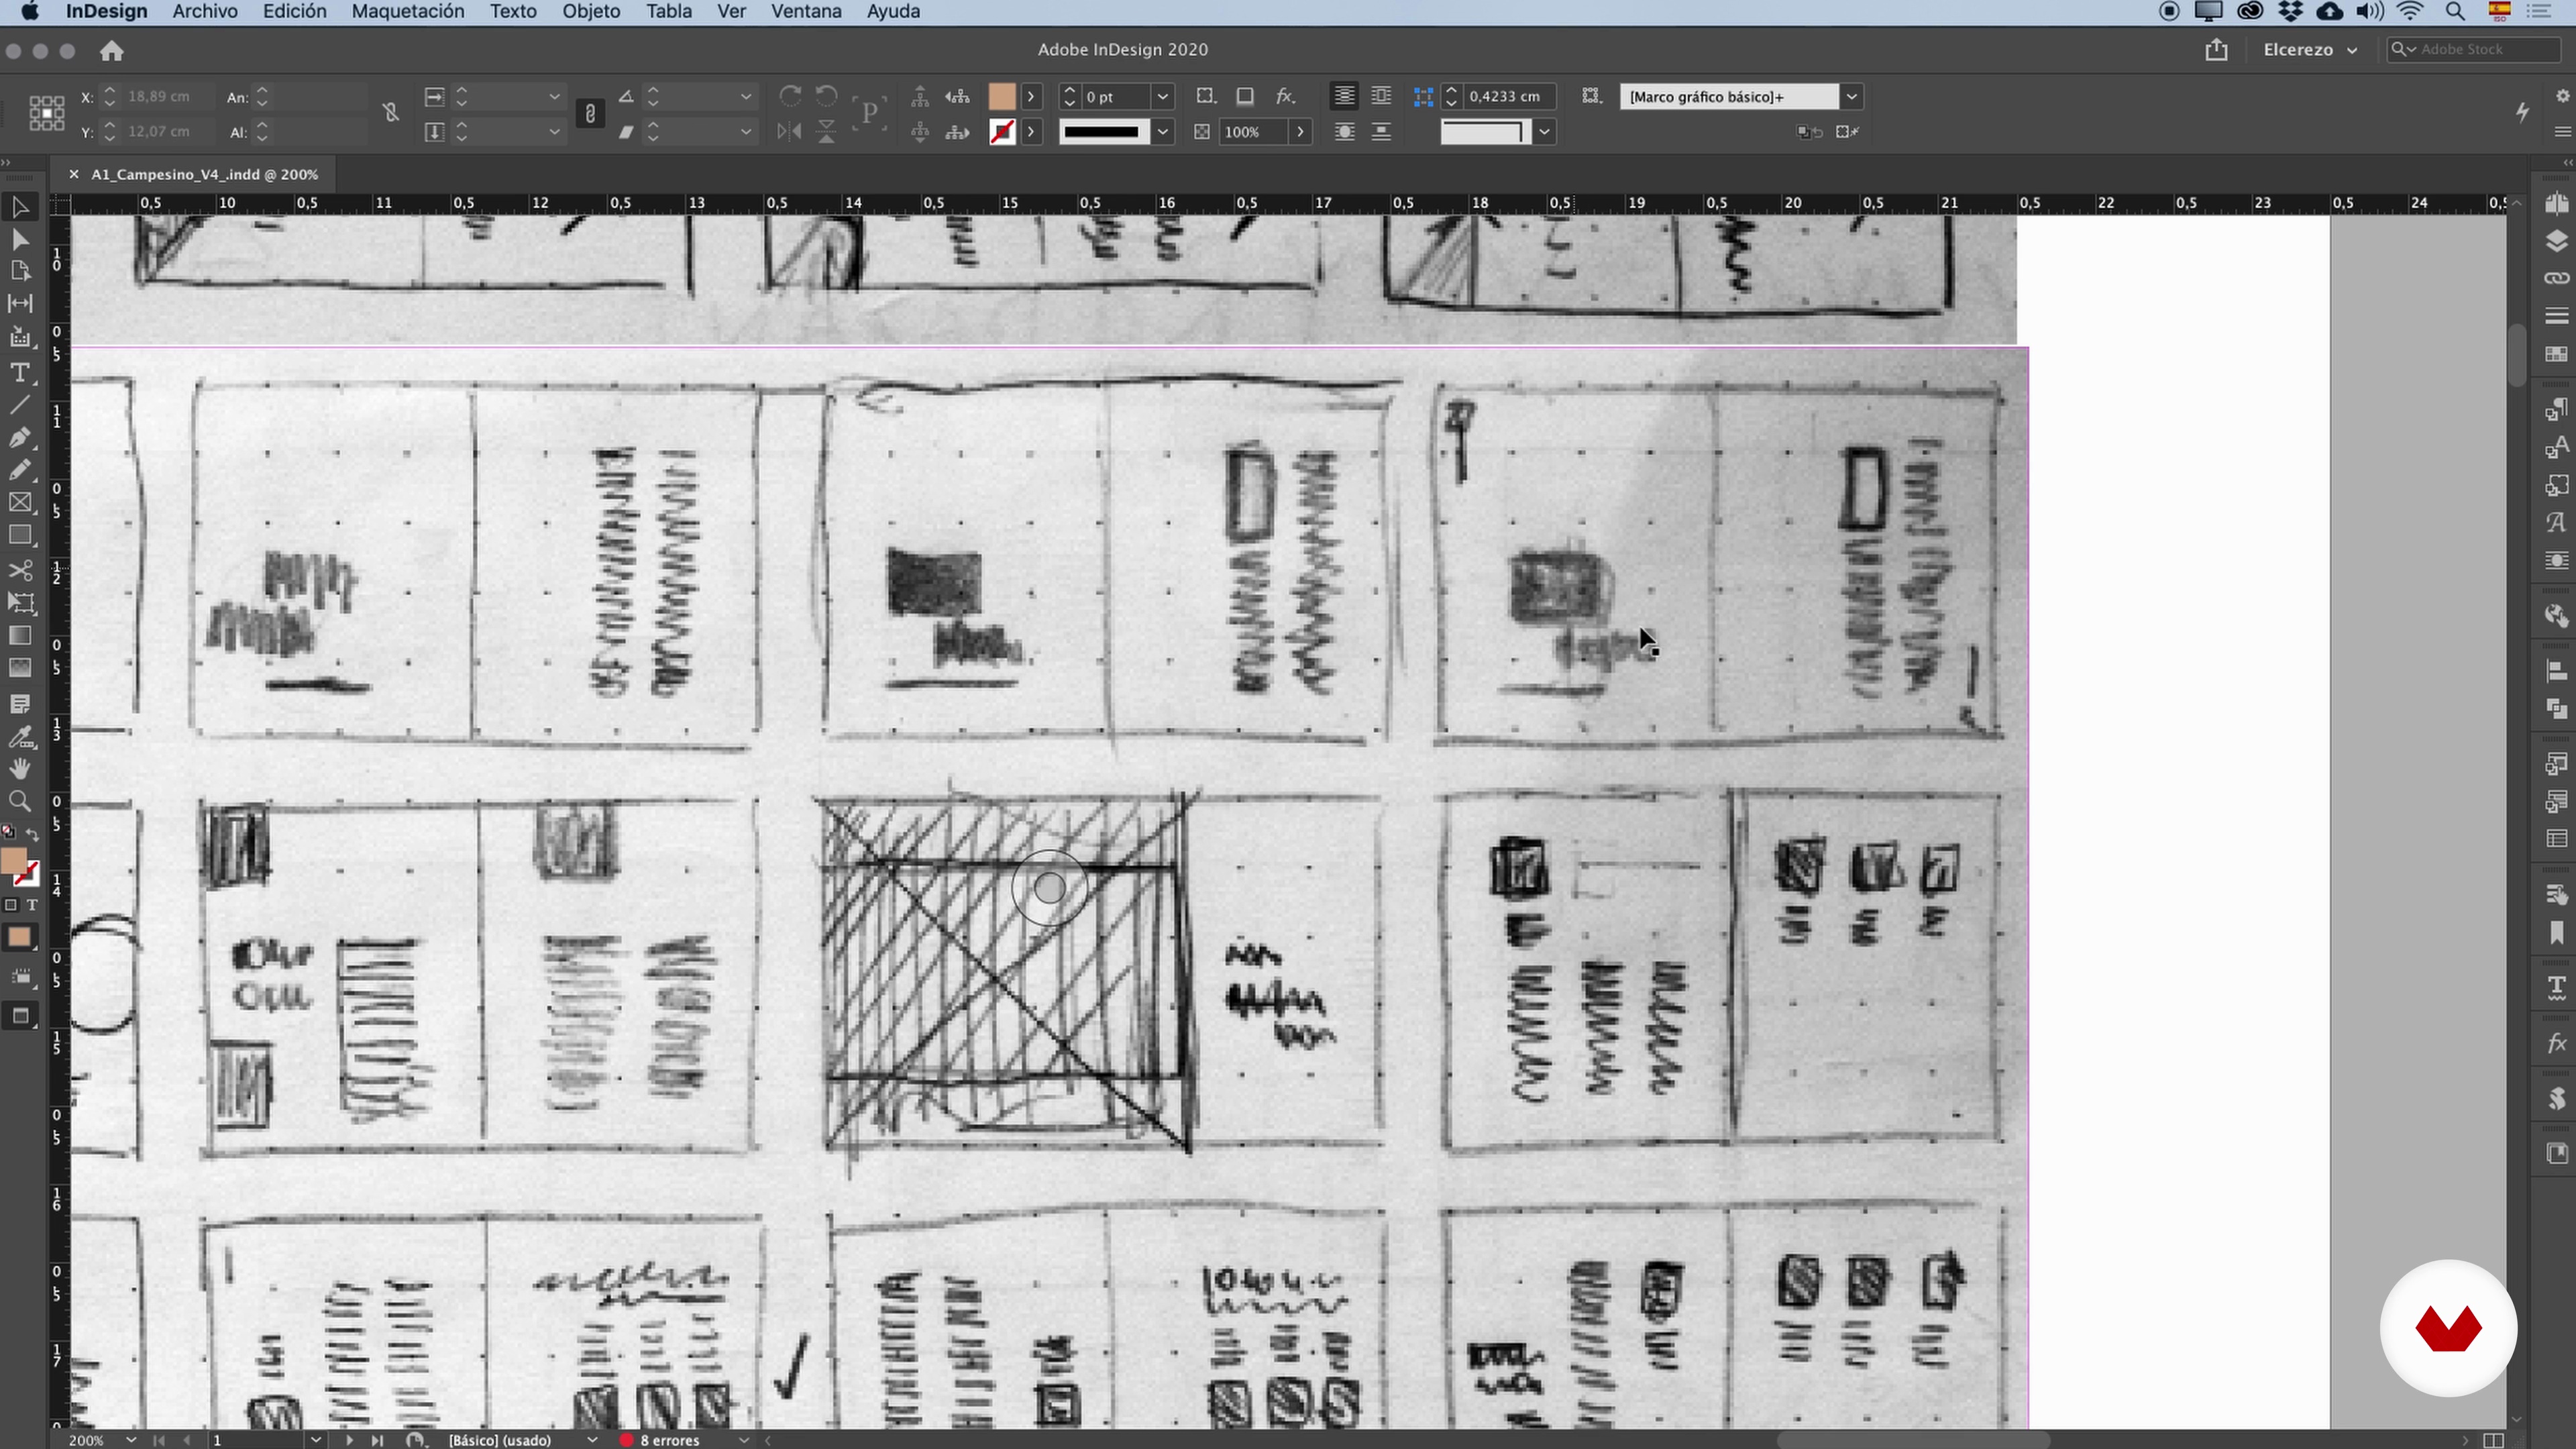Click the fx effects button in Control bar

(1285, 96)
